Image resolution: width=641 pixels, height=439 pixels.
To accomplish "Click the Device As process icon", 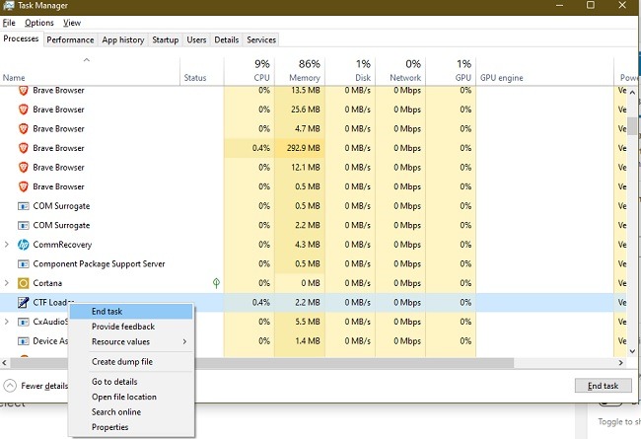I will pyautogui.click(x=24, y=340).
